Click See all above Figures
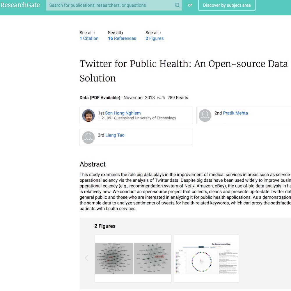The height and width of the screenshot is (291, 291). click(153, 33)
